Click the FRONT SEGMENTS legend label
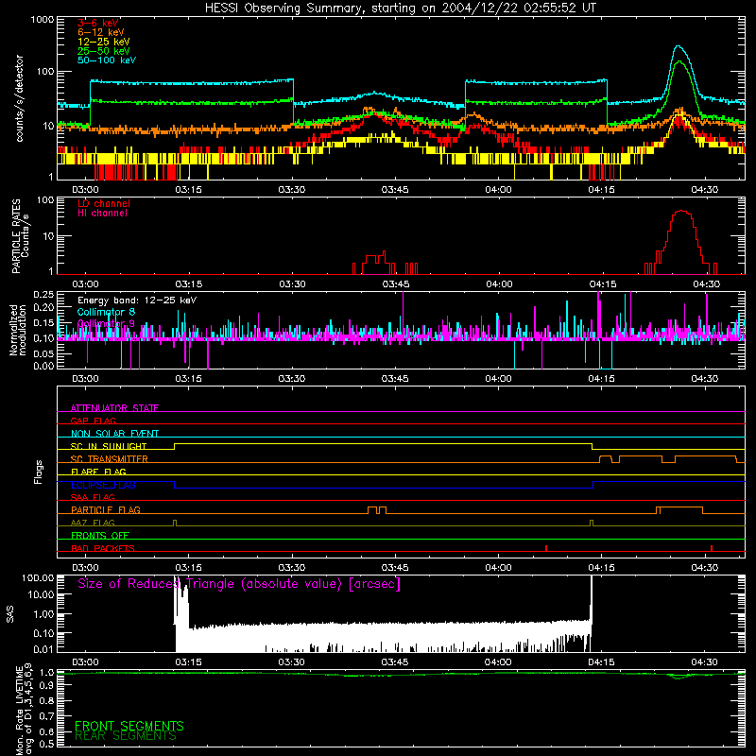 (x=129, y=726)
